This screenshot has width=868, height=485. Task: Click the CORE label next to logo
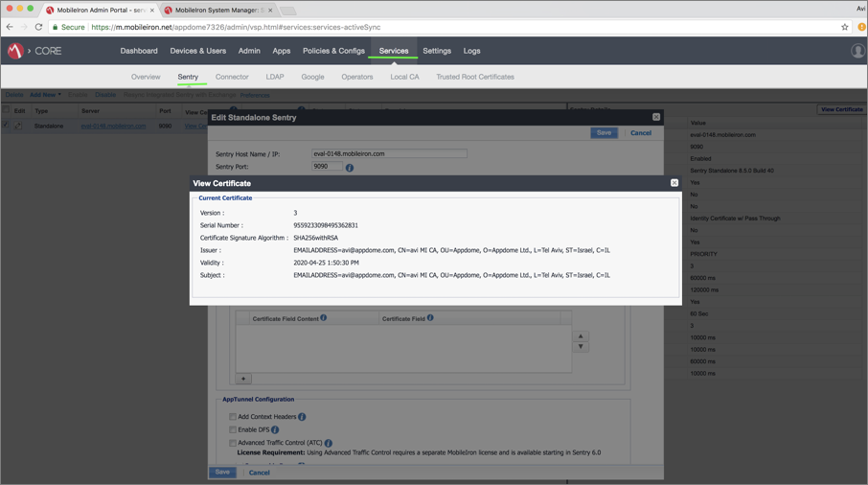tap(48, 51)
